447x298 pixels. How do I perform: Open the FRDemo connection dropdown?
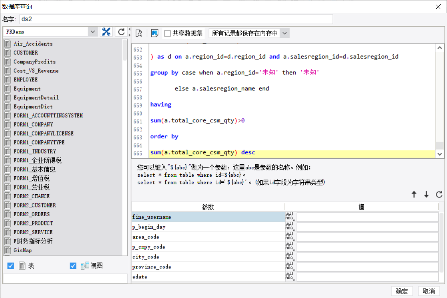tap(93, 32)
